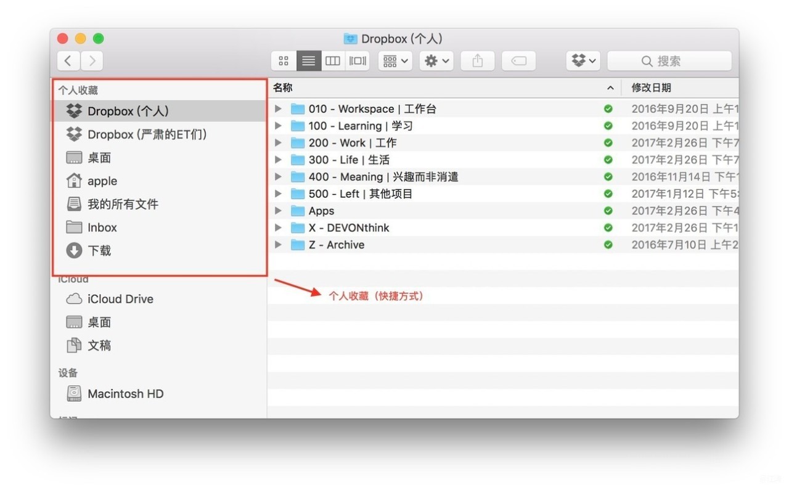Image resolution: width=789 pixels, height=490 pixels.
Task: Expand the 500 - Left folder triangle
Action: (278, 194)
